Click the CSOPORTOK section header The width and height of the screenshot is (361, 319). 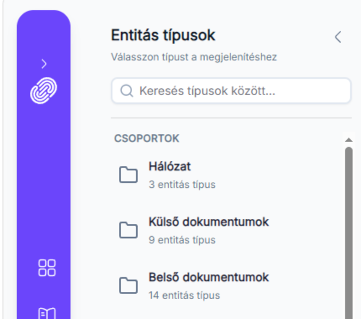(146, 139)
